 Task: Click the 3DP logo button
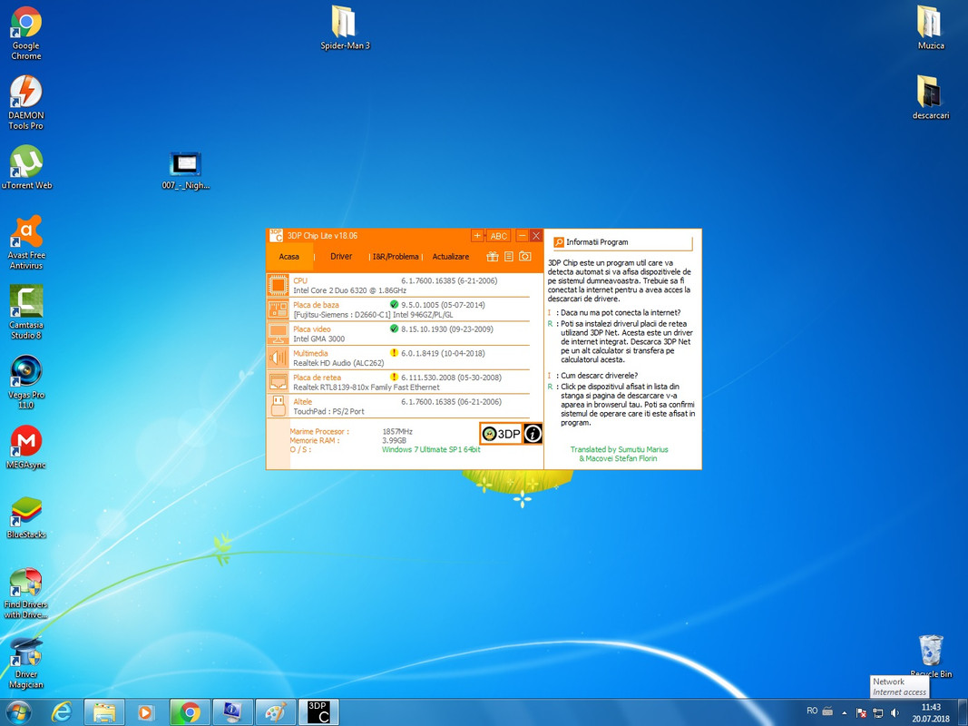501,434
